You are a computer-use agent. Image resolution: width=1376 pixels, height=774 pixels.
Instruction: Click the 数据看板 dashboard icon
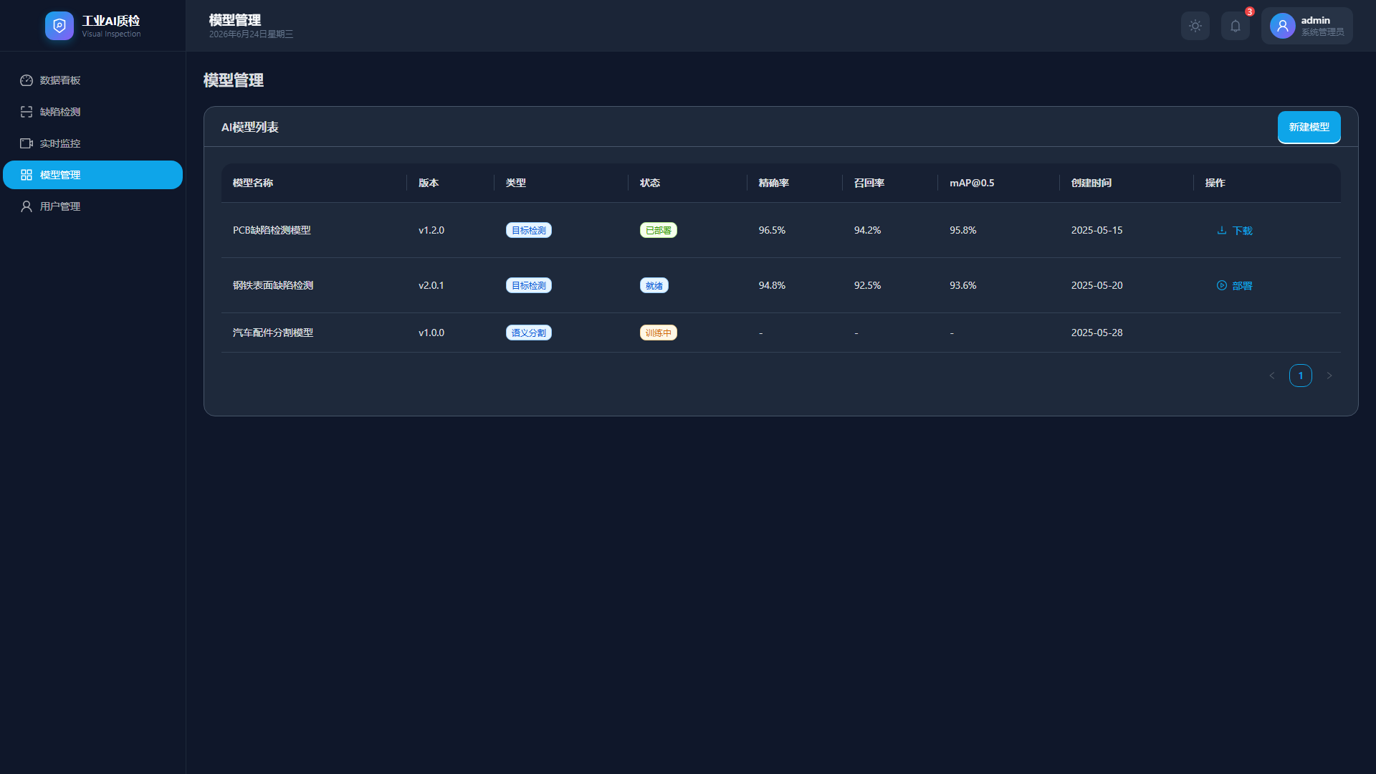pos(27,80)
